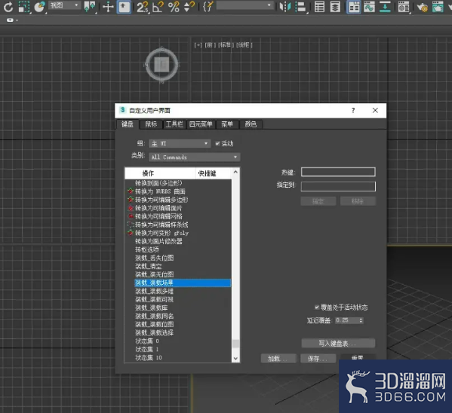Toggle the 2.5D Snaps button

pyautogui.click(x=143, y=7)
